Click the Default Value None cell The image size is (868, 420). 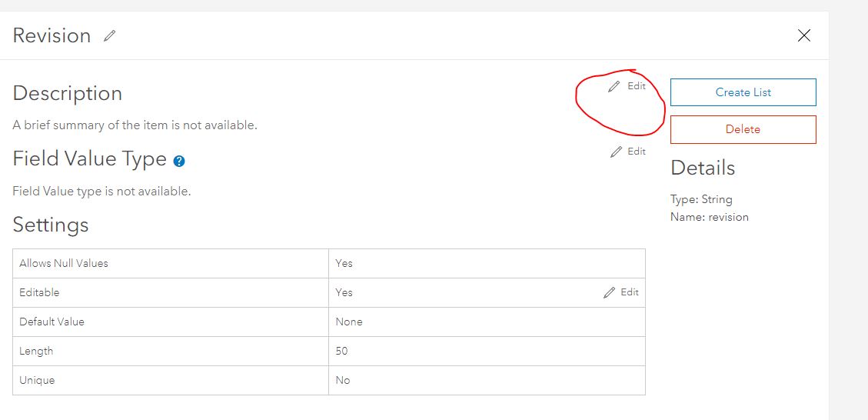[349, 322]
